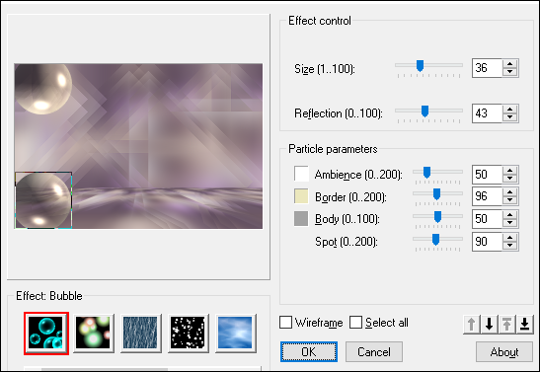Image resolution: width=540 pixels, height=372 pixels.
Task: Increase Spot with the up spinner arrow
Action: [510, 238]
